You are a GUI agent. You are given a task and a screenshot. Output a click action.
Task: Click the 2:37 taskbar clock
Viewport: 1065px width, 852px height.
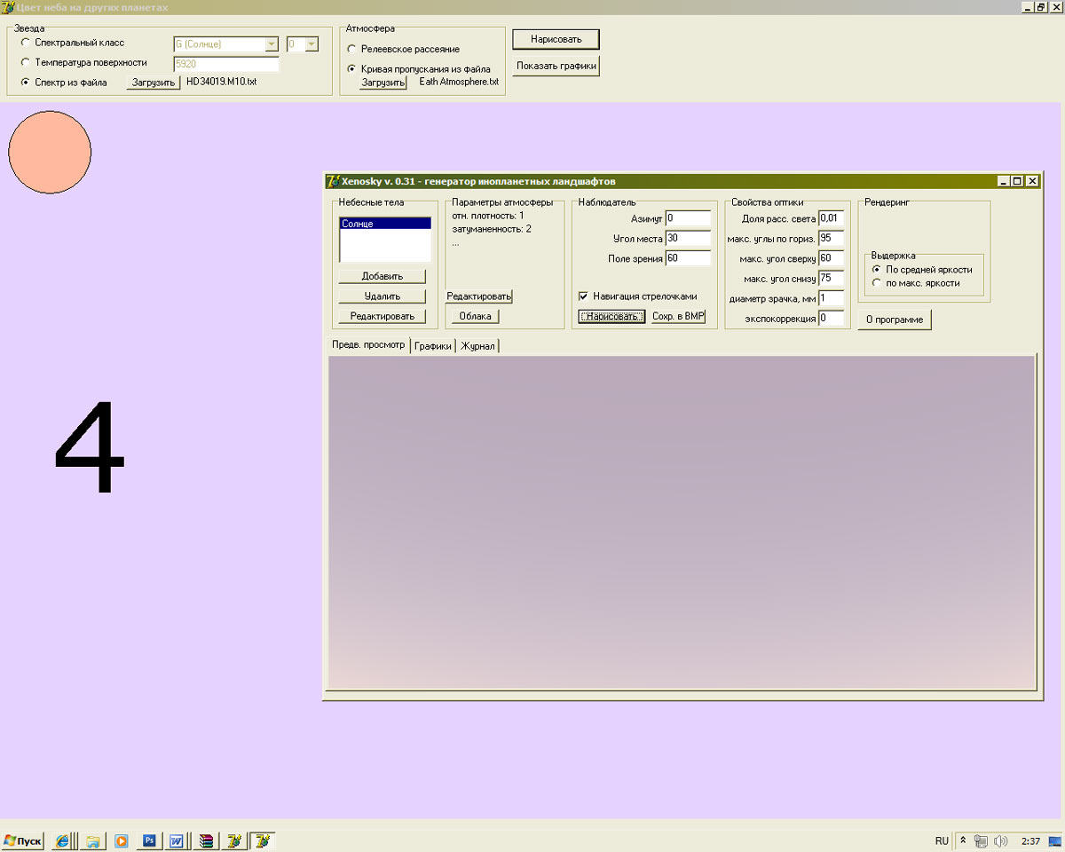click(x=1030, y=841)
